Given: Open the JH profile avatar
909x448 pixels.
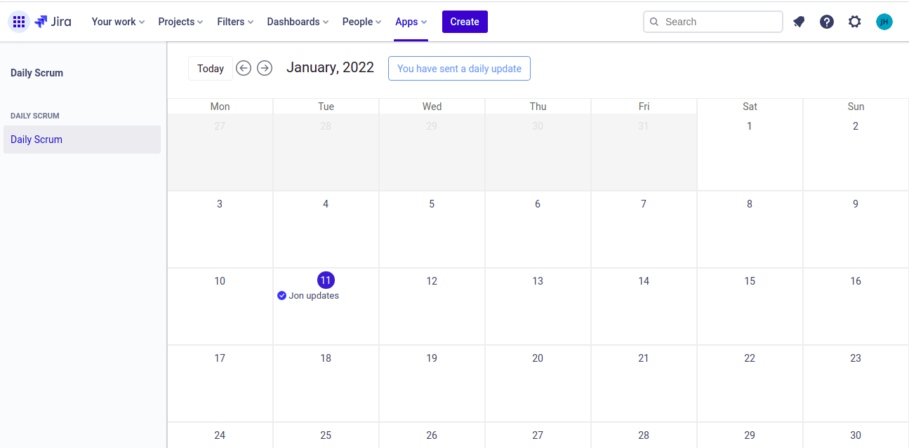Looking at the screenshot, I should [x=884, y=22].
